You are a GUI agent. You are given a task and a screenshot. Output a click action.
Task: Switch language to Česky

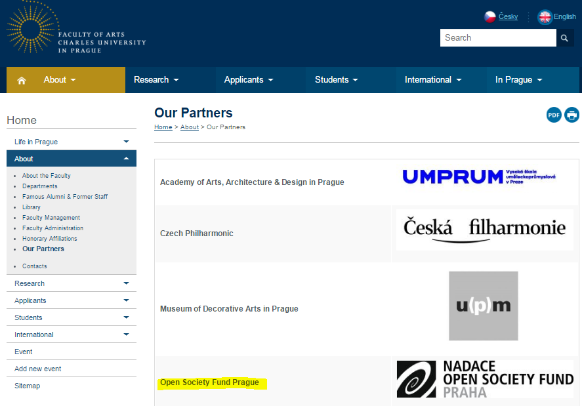[508, 16]
